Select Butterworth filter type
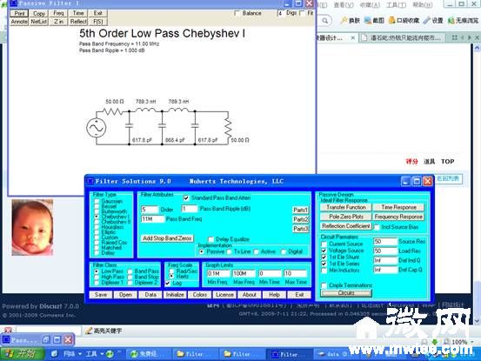Image resolution: width=481 pixels, height=361 pixels. coord(97,211)
